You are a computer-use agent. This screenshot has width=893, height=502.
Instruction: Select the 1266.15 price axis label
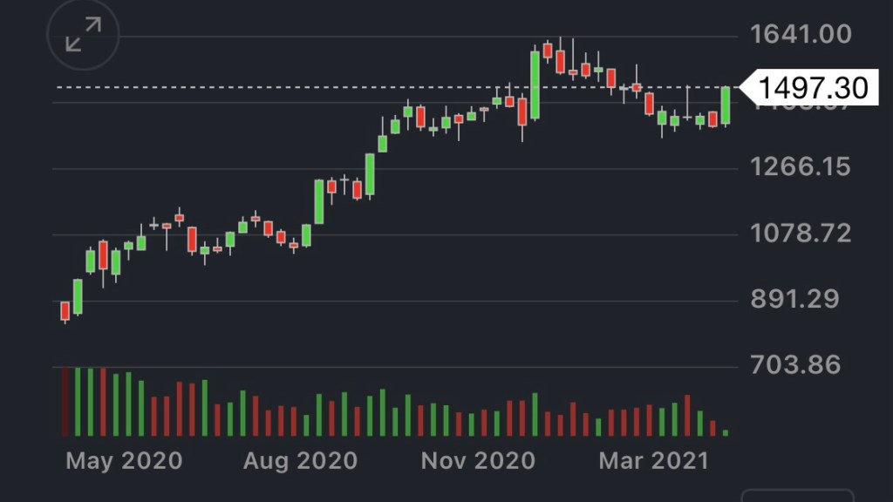pos(801,166)
